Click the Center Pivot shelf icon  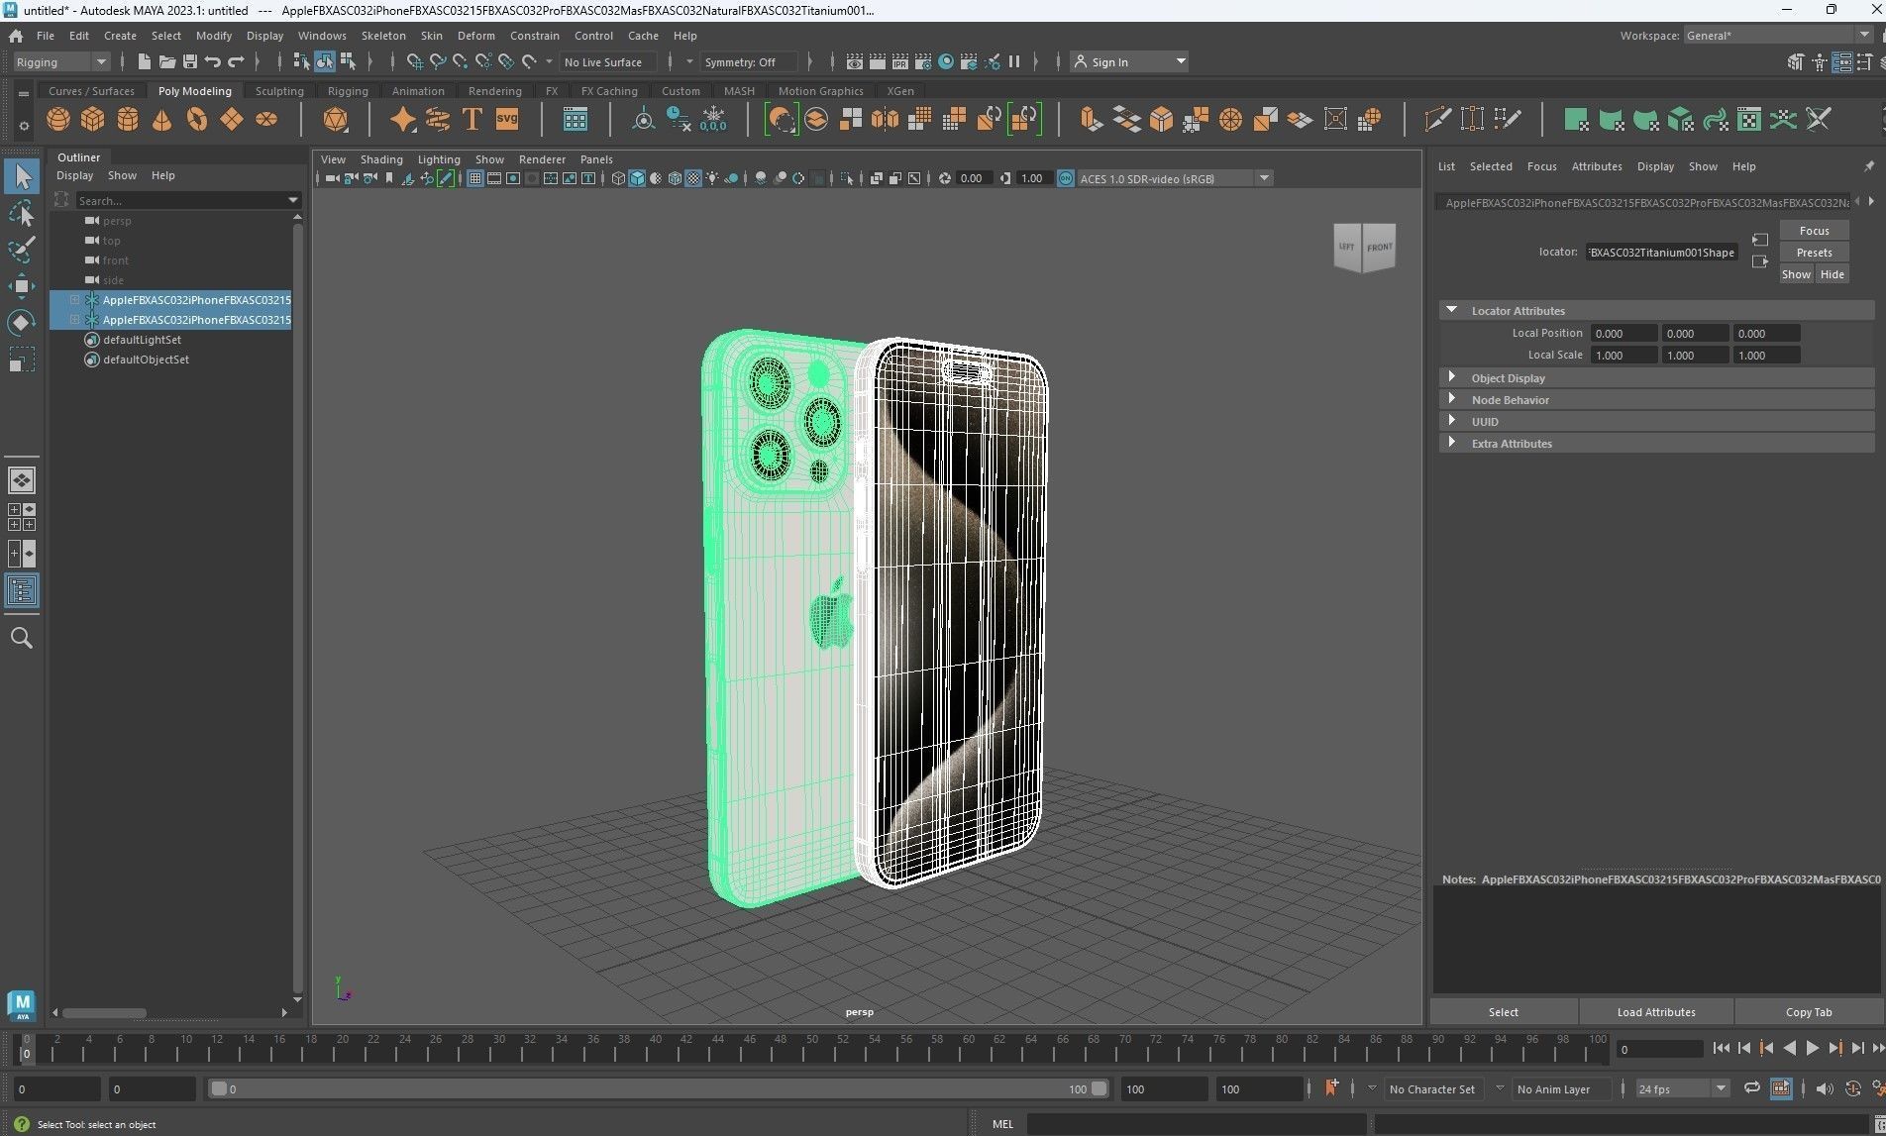pos(643,120)
